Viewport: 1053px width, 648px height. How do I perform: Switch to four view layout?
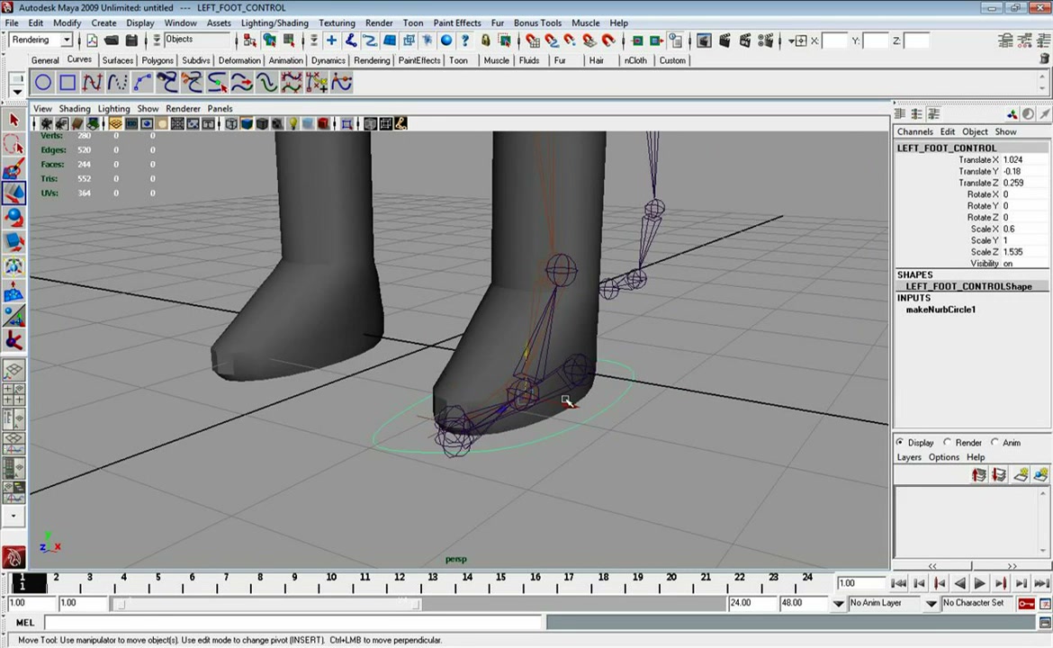14,394
